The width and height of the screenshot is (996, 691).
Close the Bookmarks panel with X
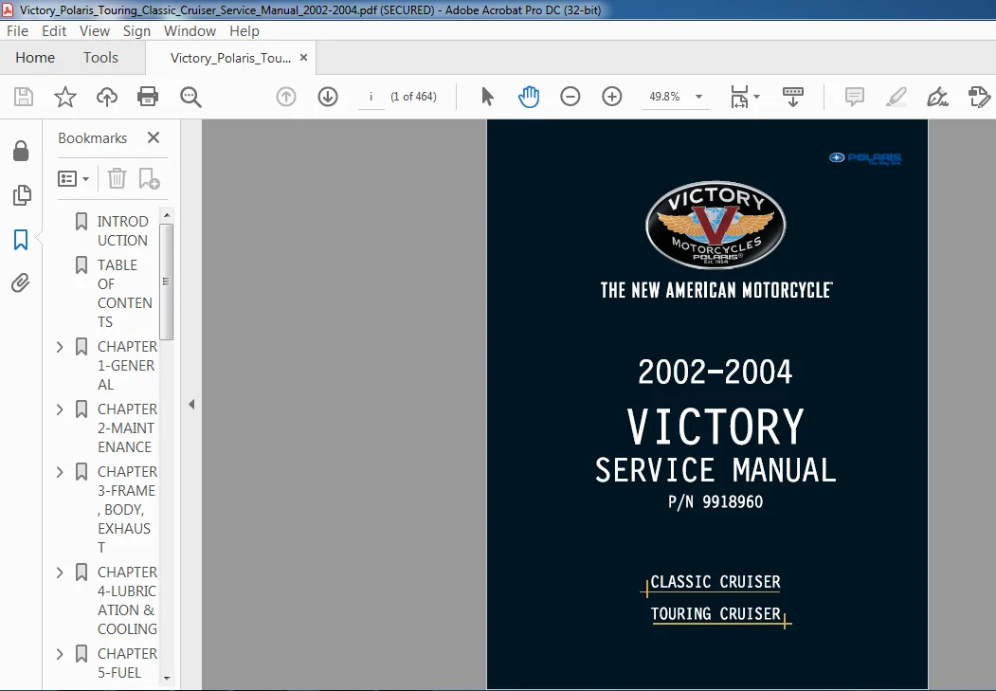(x=154, y=137)
